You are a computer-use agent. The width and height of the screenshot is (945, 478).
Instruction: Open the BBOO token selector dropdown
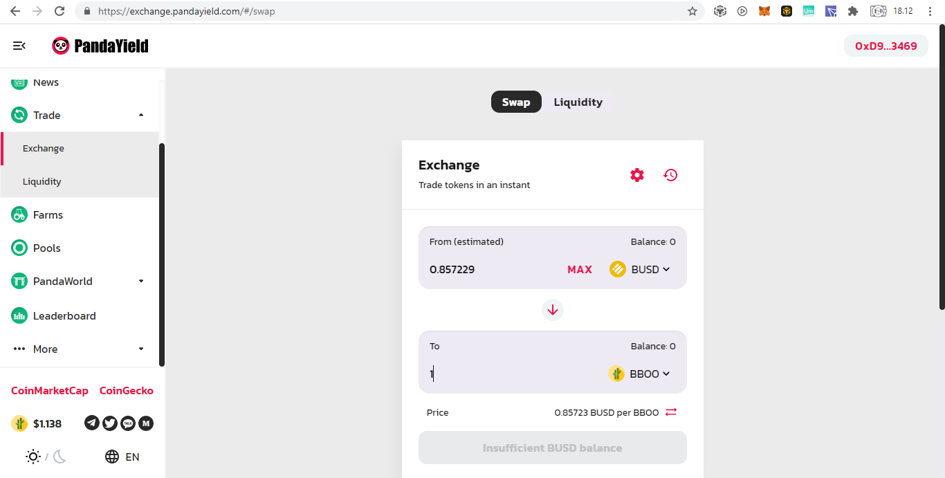point(639,374)
